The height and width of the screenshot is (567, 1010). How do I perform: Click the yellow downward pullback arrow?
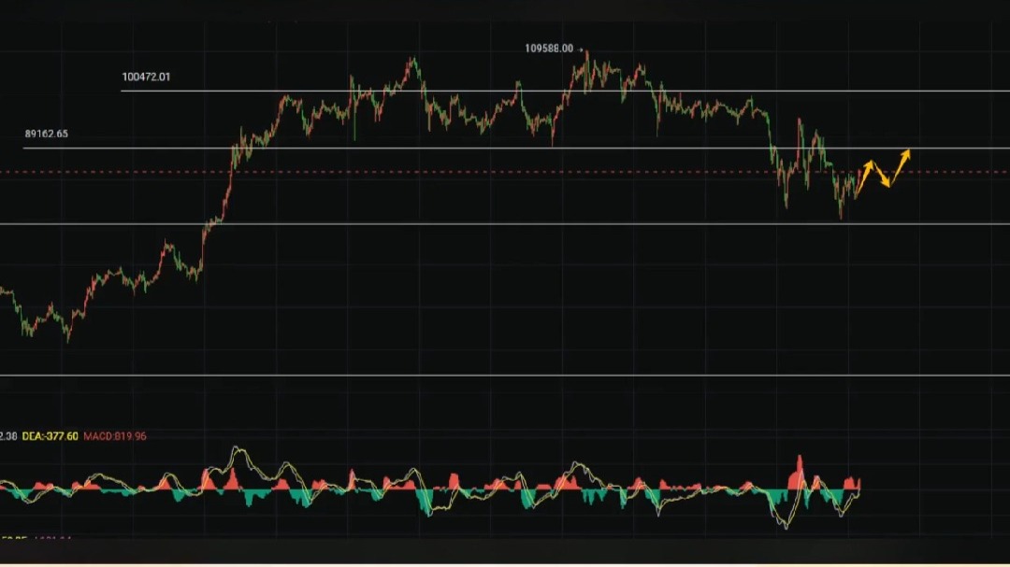pyautogui.click(x=880, y=176)
